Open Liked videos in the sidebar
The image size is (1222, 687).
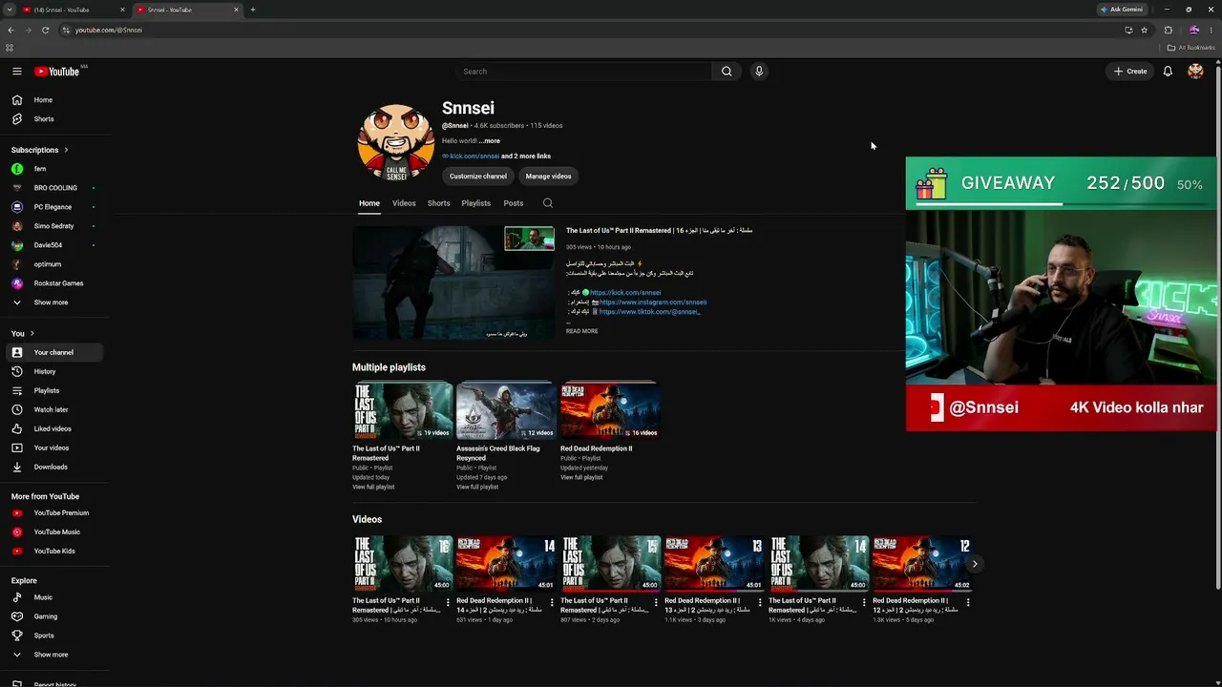click(53, 428)
